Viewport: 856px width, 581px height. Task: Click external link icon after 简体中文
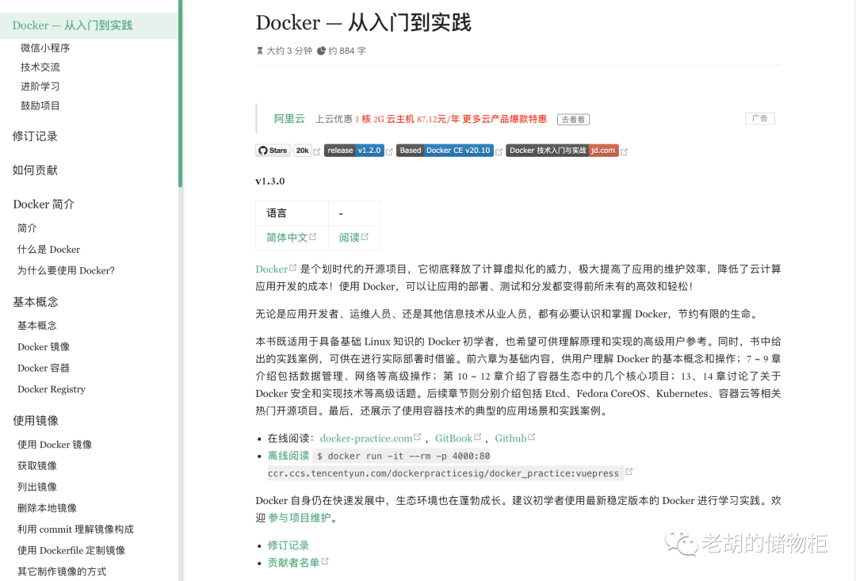313,236
